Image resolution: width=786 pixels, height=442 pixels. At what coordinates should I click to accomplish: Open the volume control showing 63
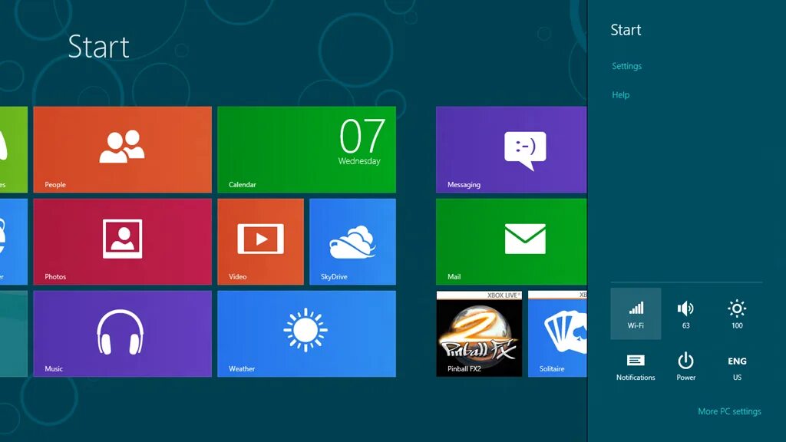click(x=685, y=314)
